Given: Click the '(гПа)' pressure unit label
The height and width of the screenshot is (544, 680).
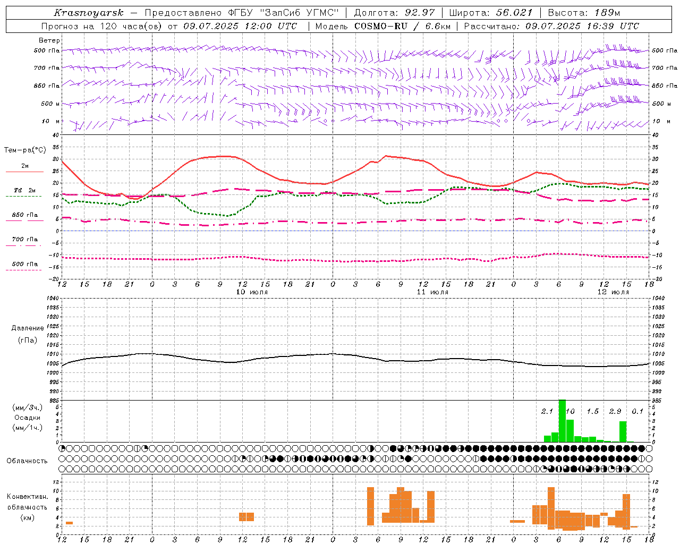Looking at the screenshot, I should click(28, 341).
